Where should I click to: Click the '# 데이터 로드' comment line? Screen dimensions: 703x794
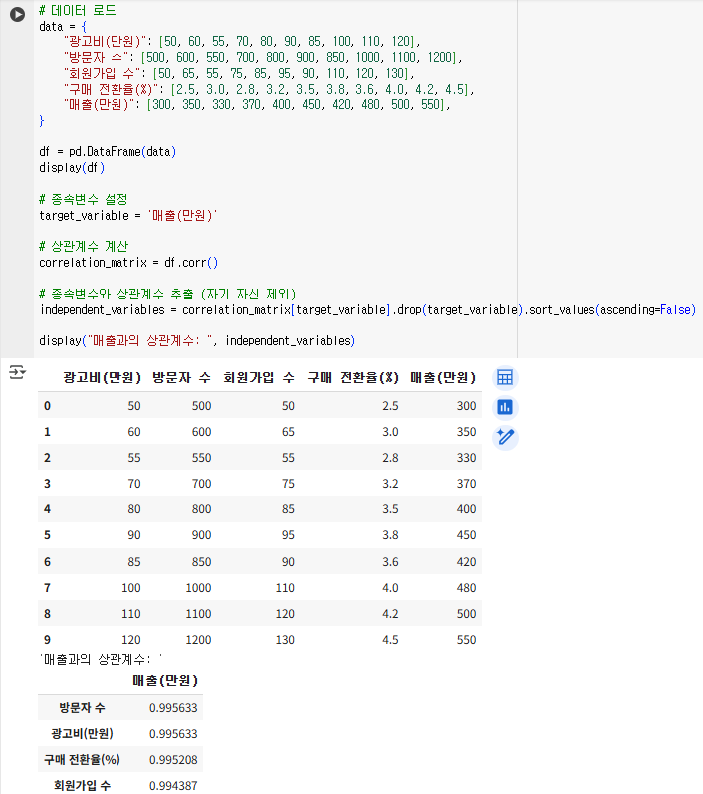(x=78, y=10)
